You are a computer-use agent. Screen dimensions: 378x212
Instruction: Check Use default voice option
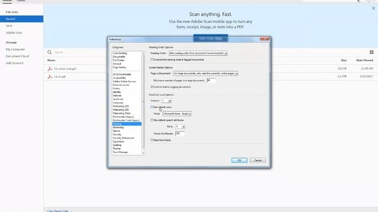[152, 107]
